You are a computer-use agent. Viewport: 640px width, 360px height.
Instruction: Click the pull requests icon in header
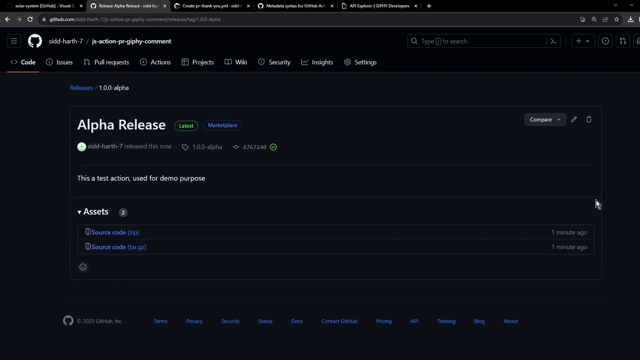pyautogui.click(x=623, y=41)
